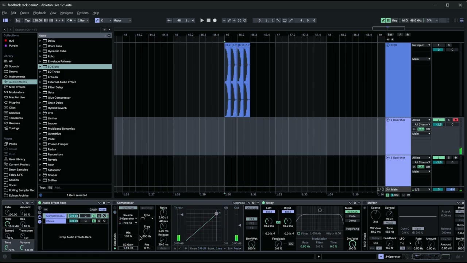The height and width of the screenshot is (263, 467).
Task: Open the Sounds category in Library
Action: (14, 66)
